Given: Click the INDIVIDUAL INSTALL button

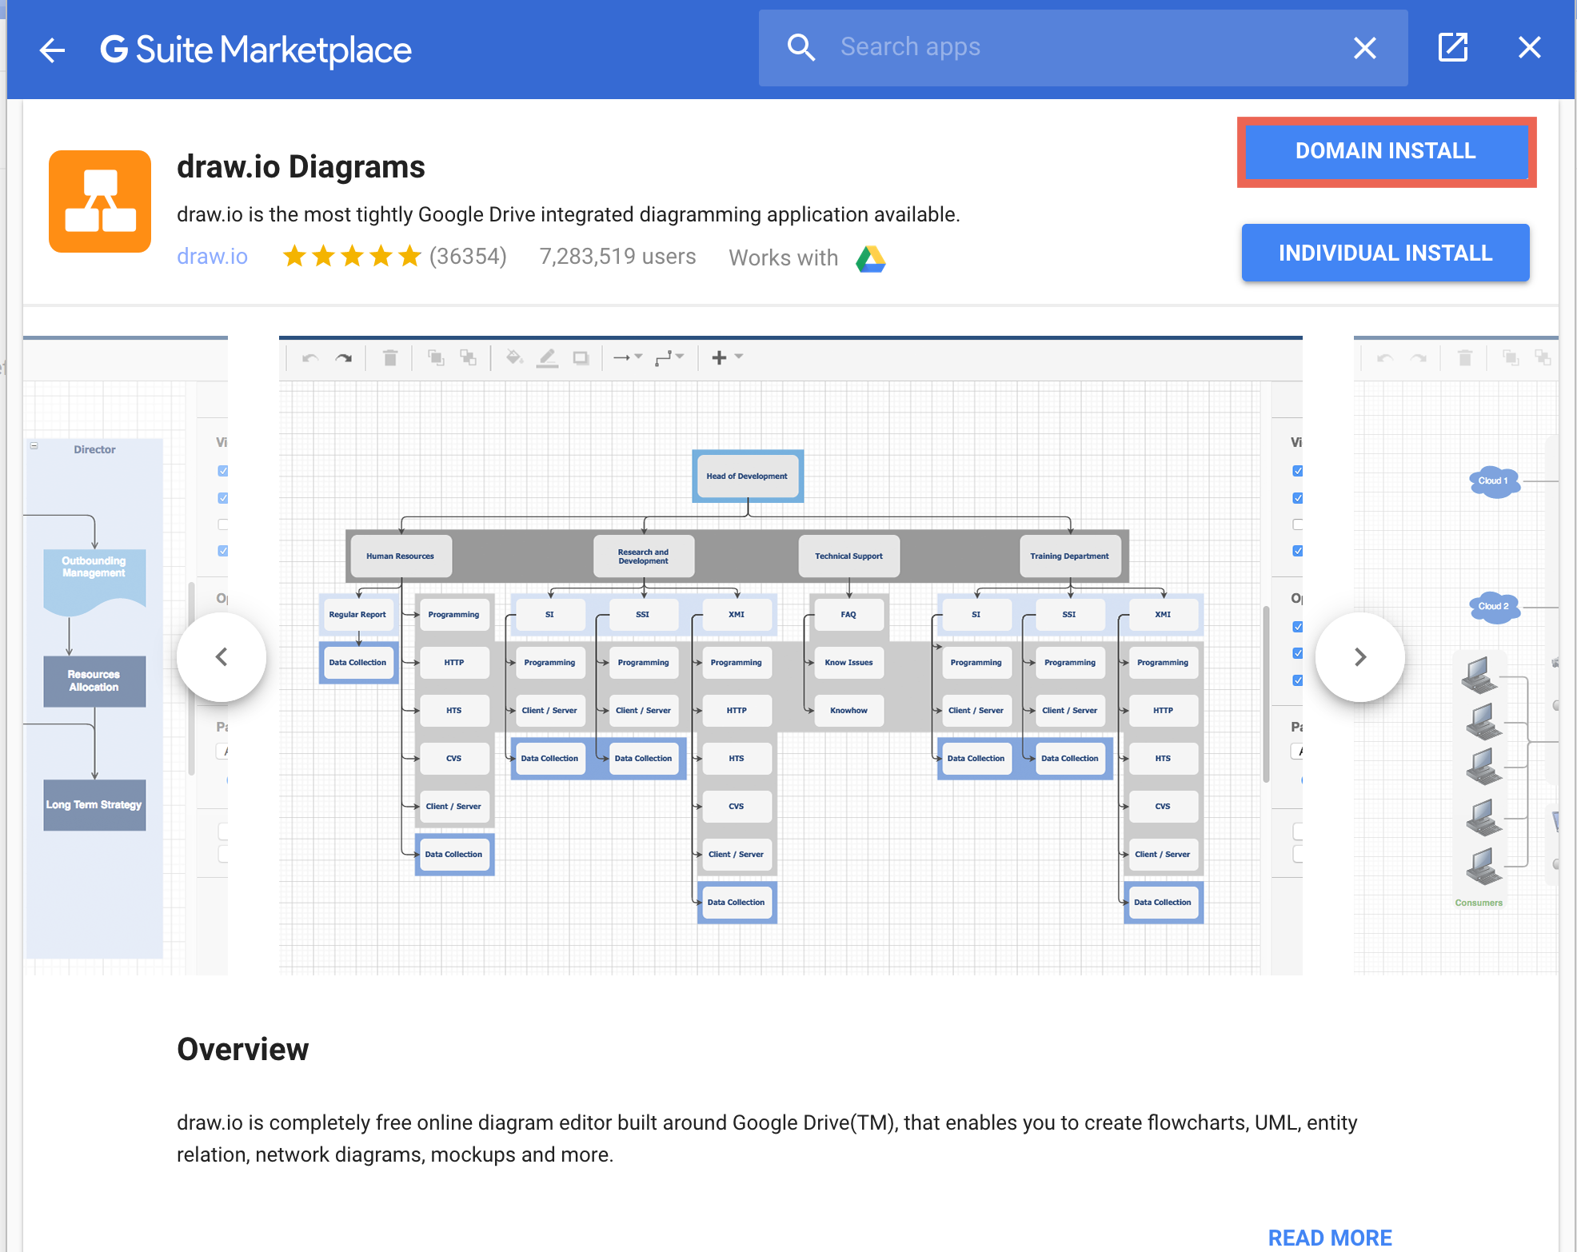Looking at the screenshot, I should coord(1386,253).
